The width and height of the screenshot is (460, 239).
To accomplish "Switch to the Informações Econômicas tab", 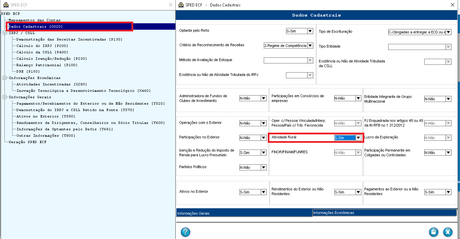I will 384,213.
